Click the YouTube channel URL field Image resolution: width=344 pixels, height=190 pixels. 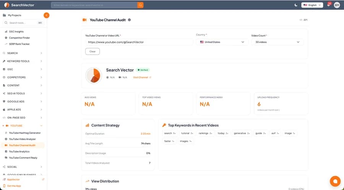click(139, 42)
